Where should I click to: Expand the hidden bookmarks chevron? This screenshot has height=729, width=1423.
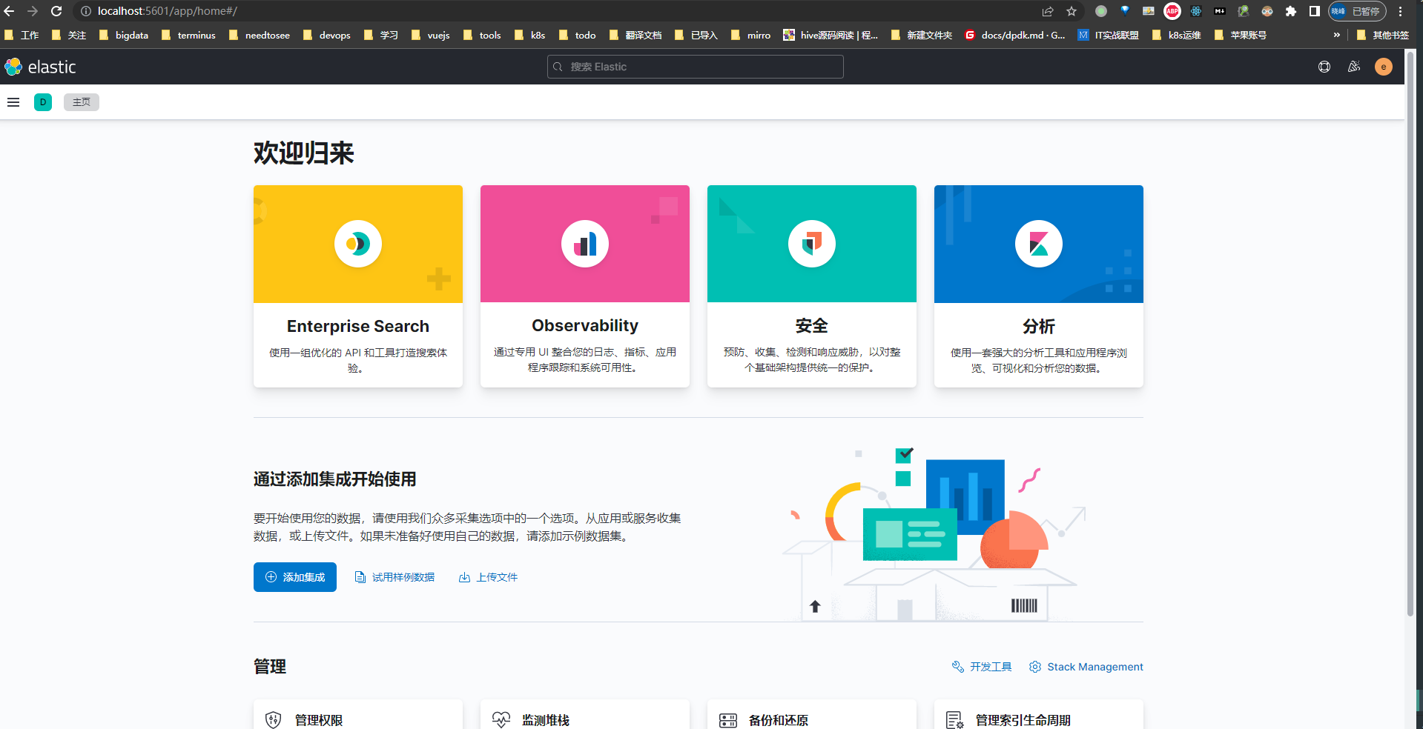click(1336, 35)
